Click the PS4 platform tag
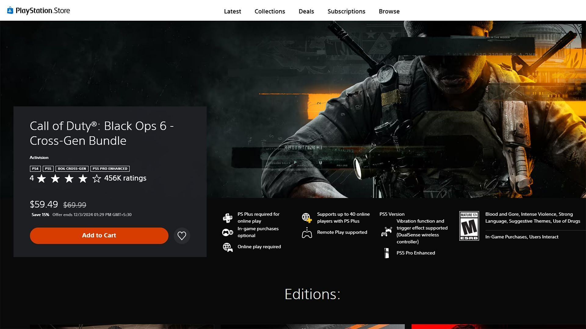Screen dimensions: 586x329 [35, 169]
